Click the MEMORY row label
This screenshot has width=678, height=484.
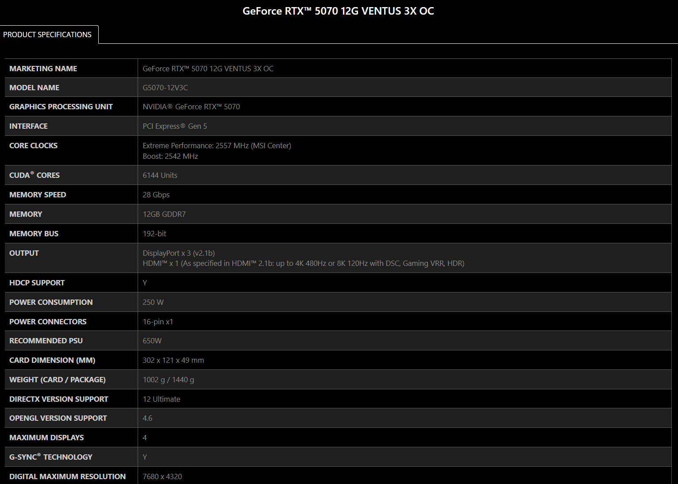[x=26, y=214]
